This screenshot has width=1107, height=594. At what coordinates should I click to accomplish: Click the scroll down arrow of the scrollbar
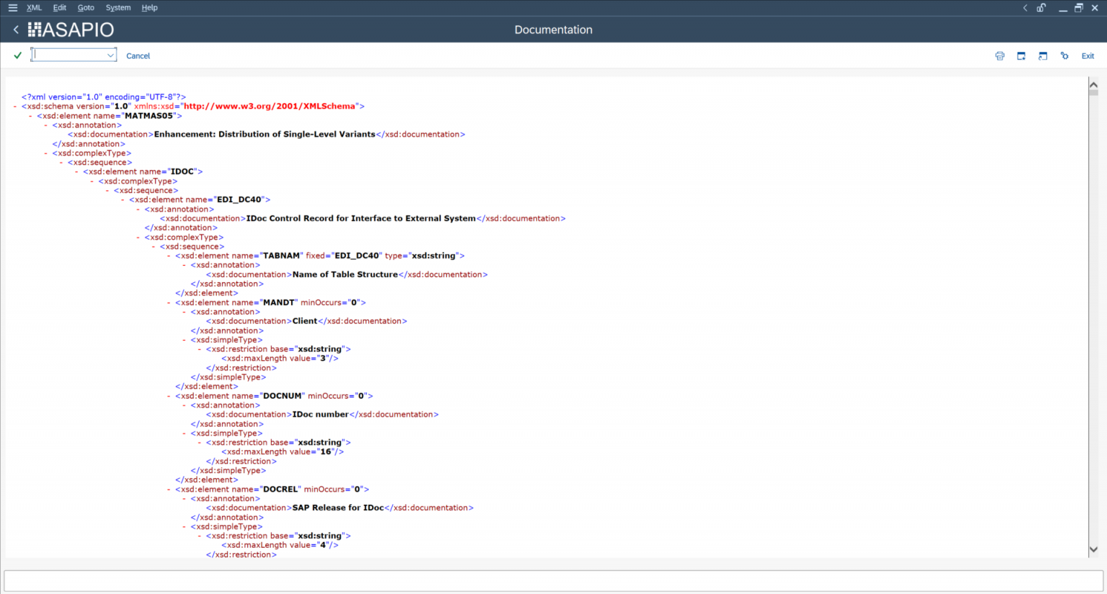pyautogui.click(x=1093, y=549)
